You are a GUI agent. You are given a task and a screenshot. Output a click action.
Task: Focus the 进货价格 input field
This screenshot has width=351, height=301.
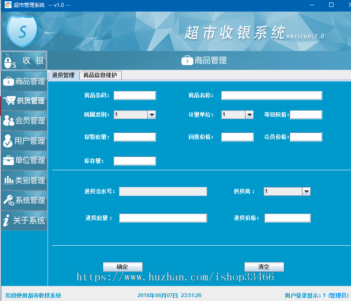288,218
